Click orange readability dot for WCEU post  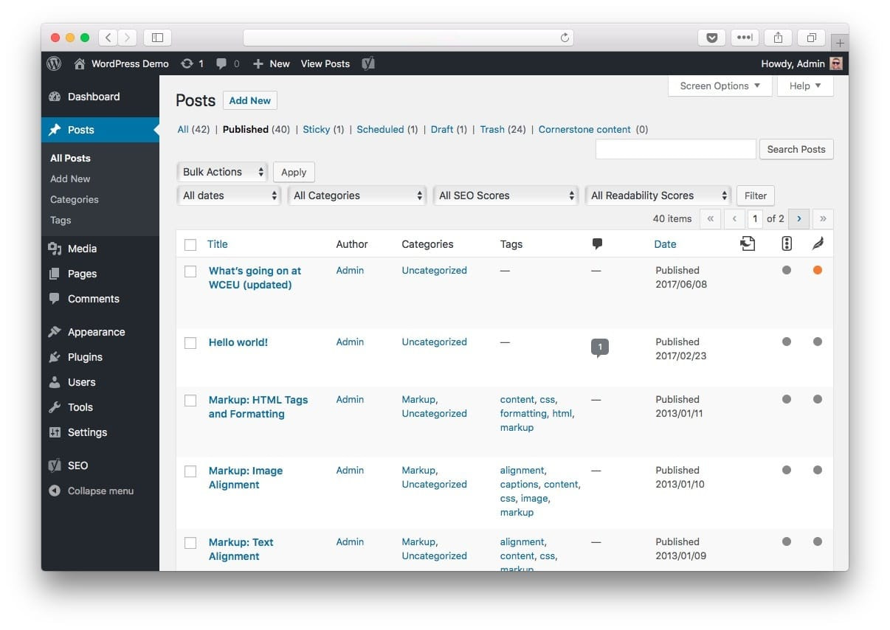tap(818, 270)
